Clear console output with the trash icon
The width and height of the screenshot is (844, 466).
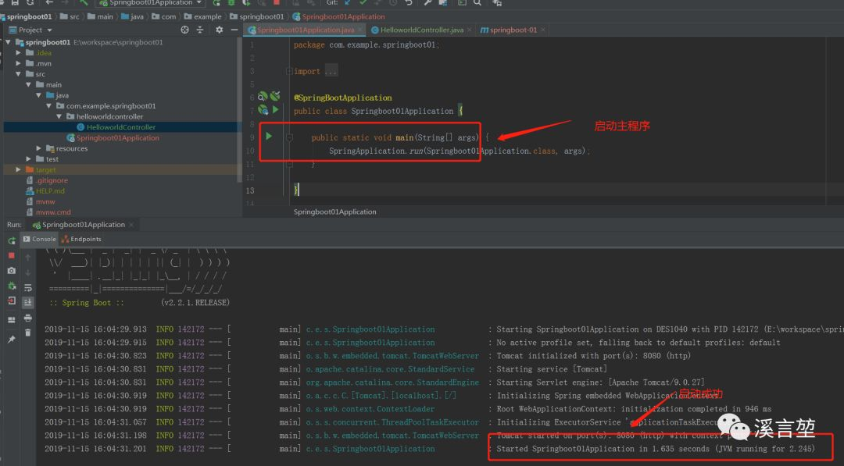(28, 333)
